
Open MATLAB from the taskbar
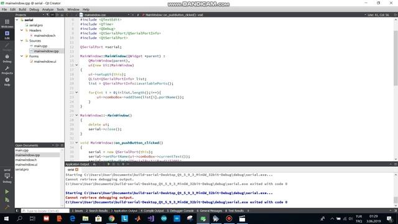tap(138, 218)
